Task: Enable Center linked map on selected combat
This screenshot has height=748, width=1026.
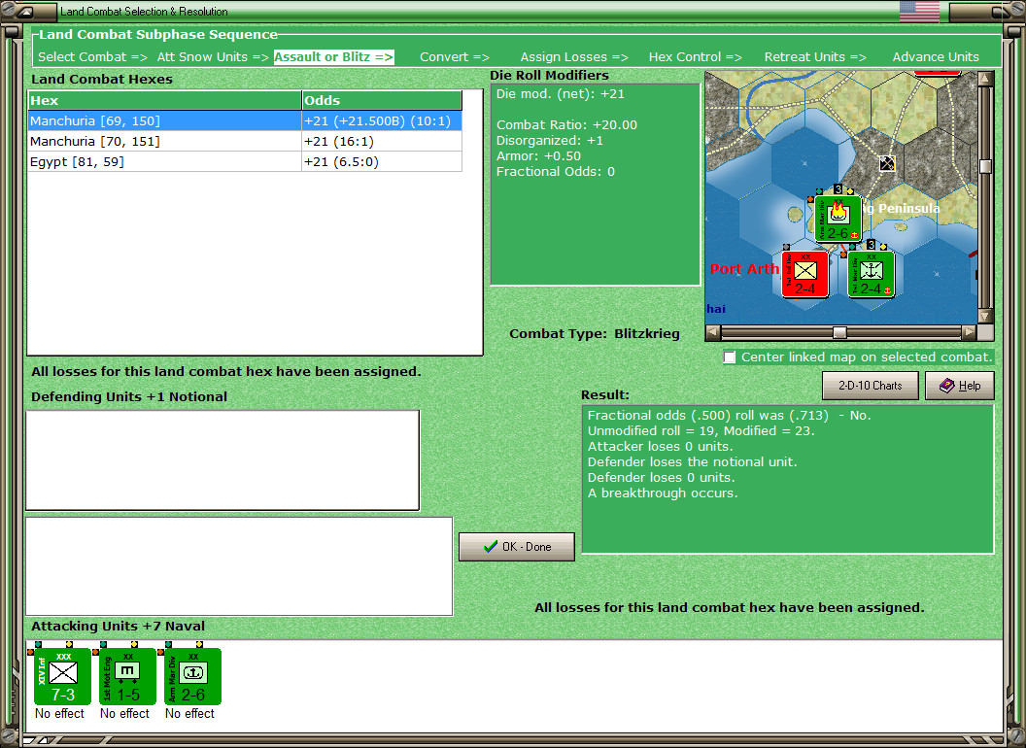Action: (x=730, y=357)
